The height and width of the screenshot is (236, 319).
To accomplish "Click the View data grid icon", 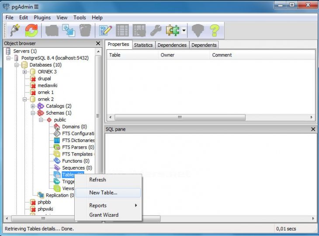I will point(122,31).
